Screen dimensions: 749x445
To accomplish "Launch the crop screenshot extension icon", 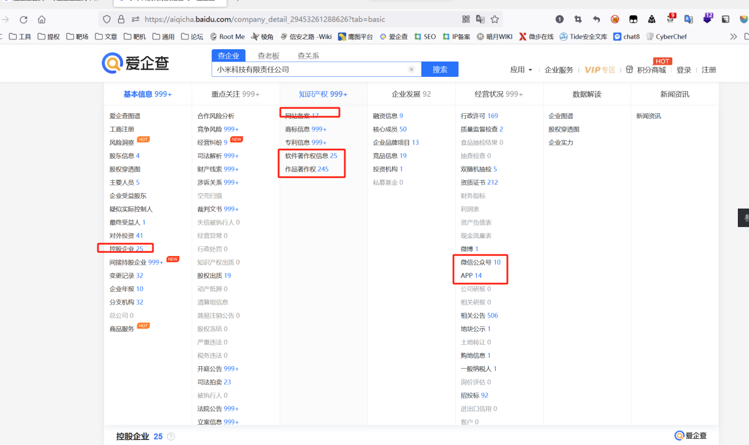I will tap(578, 19).
